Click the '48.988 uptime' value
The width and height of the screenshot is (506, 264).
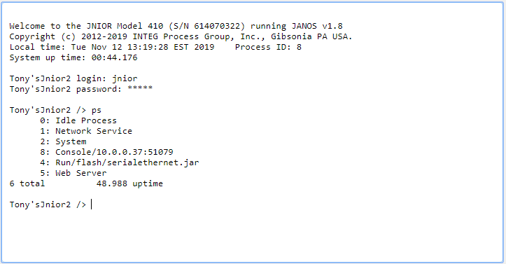[x=129, y=183]
